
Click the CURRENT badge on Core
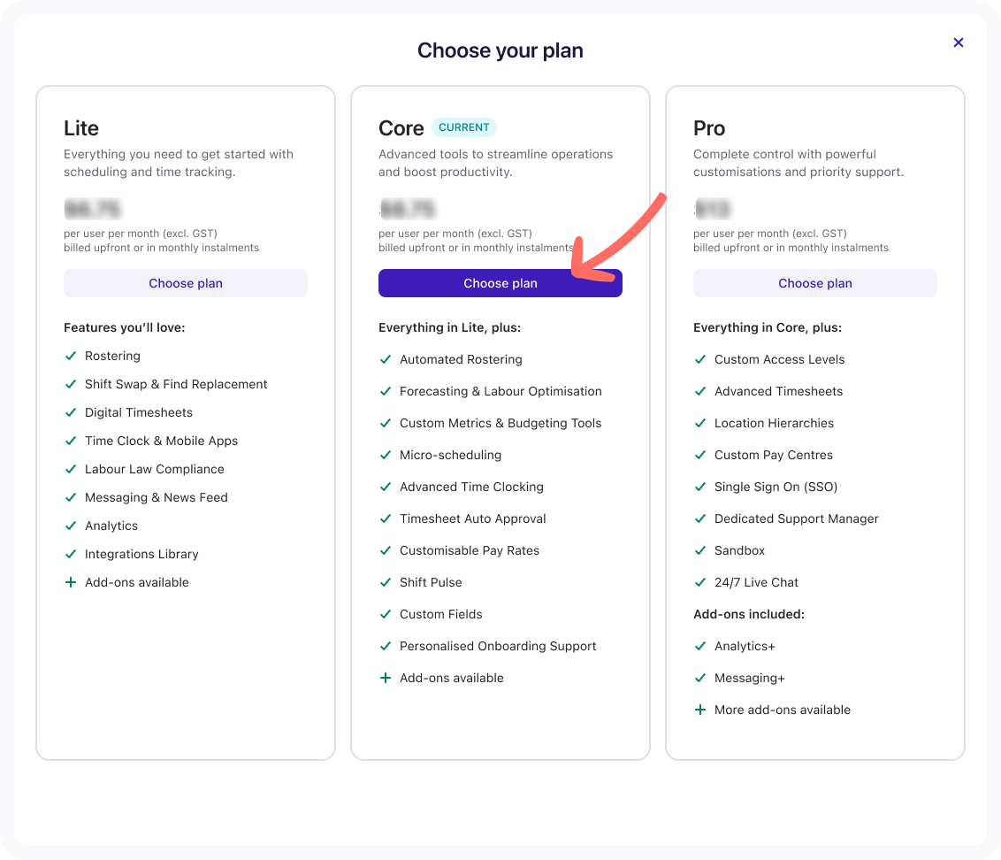[464, 127]
